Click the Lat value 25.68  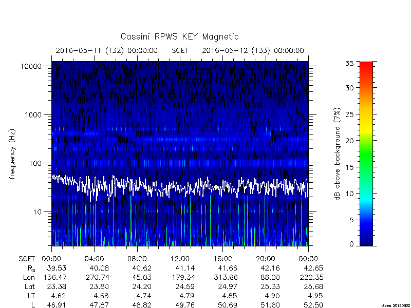(x=313, y=287)
